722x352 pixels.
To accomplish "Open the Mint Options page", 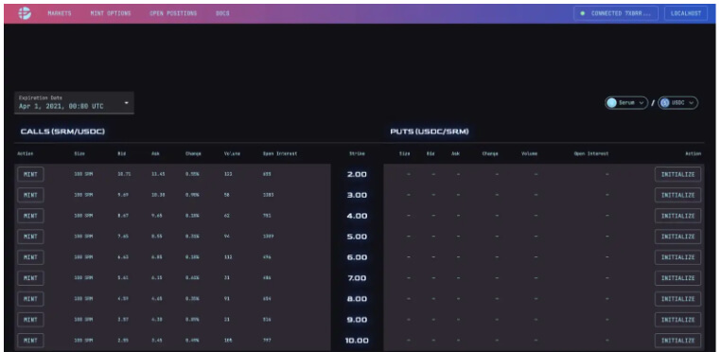I will pos(111,13).
